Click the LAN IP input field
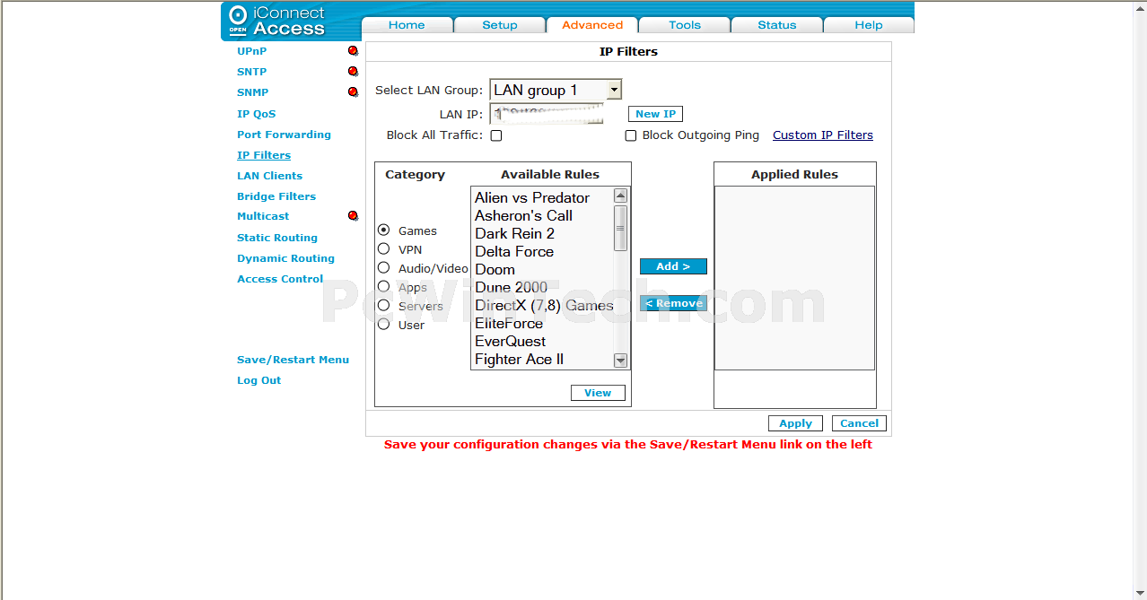This screenshot has width=1147, height=600. coord(547,114)
